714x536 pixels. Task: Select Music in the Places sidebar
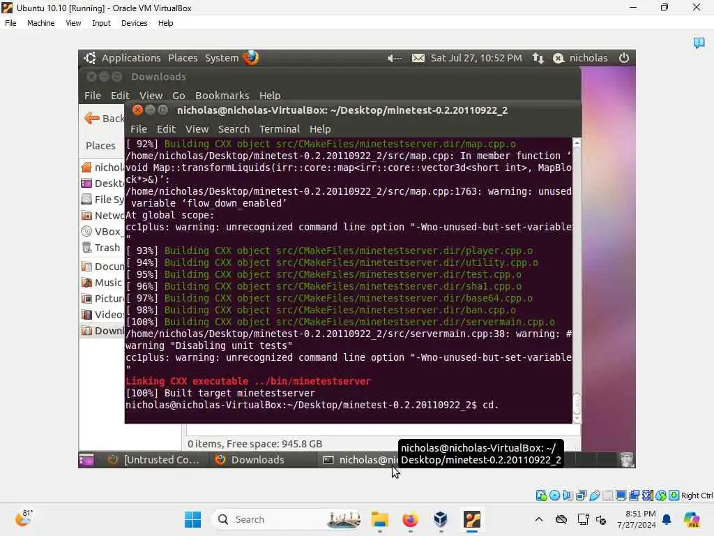[x=102, y=283]
